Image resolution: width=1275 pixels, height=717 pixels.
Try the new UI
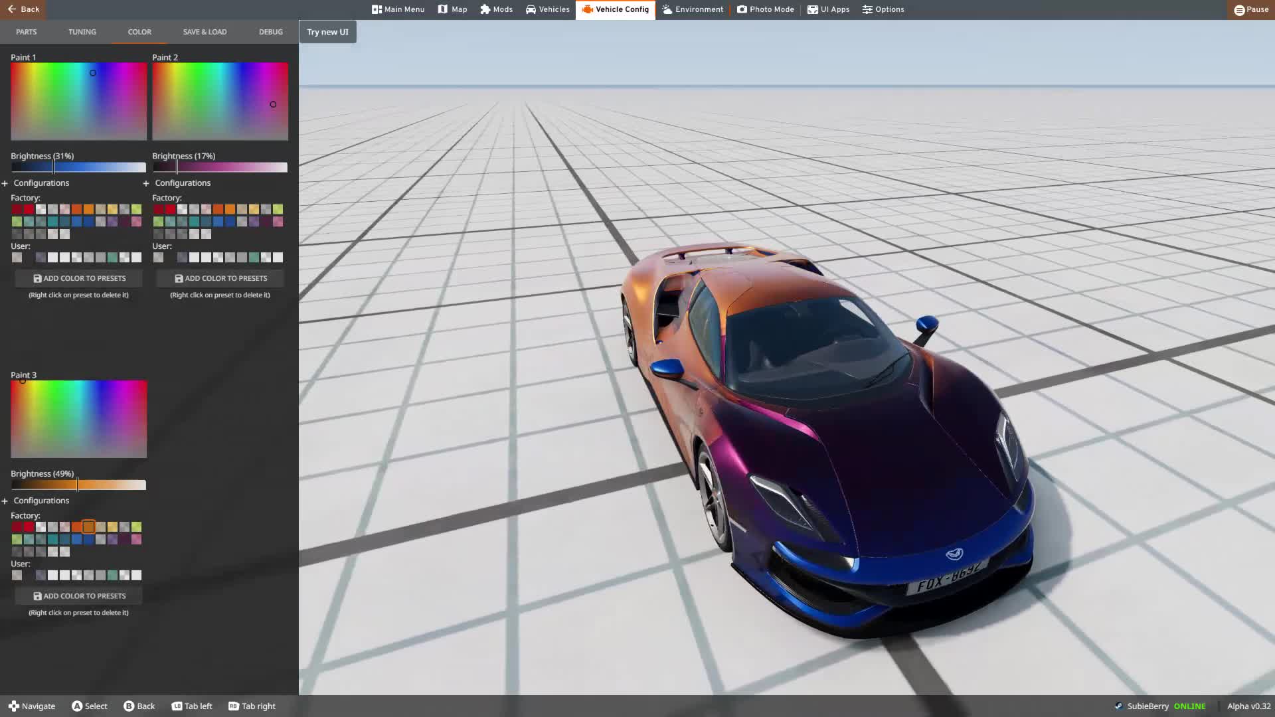(327, 31)
